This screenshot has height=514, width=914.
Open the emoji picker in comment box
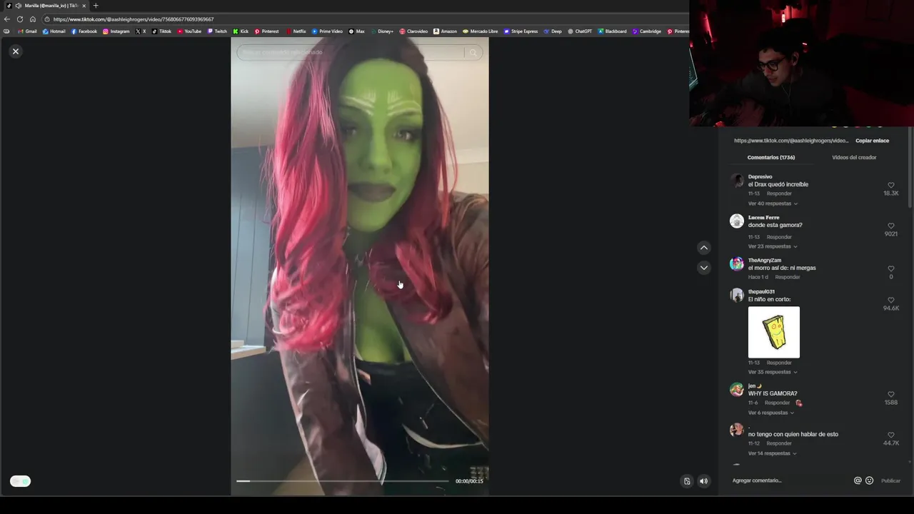pos(869,480)
